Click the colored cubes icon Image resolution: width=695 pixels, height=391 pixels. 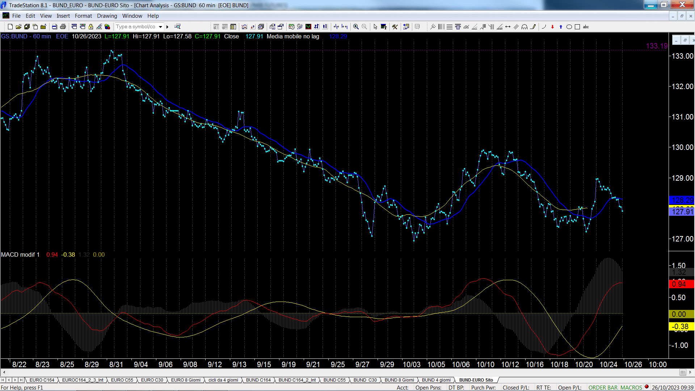(x=108, y=27)
